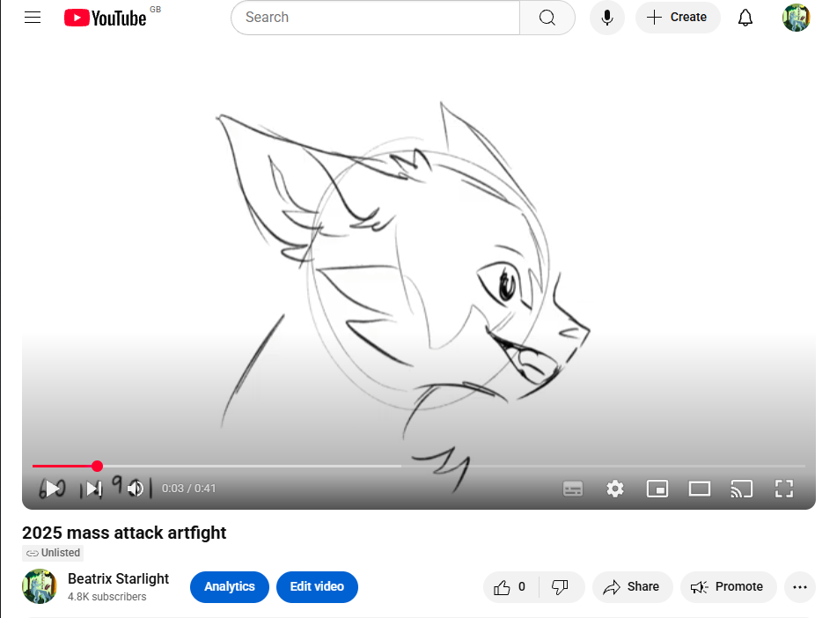This screenshot has height=618, width=837.
Task: Enter full screen mode
Action: coord(783,489)
